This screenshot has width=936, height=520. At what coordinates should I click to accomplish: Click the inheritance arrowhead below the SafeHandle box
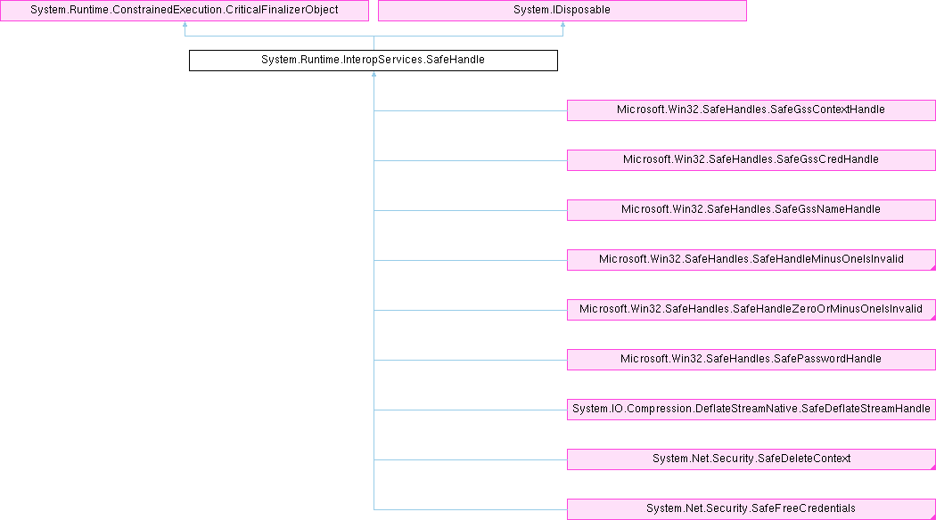click(x=374, y=76)
